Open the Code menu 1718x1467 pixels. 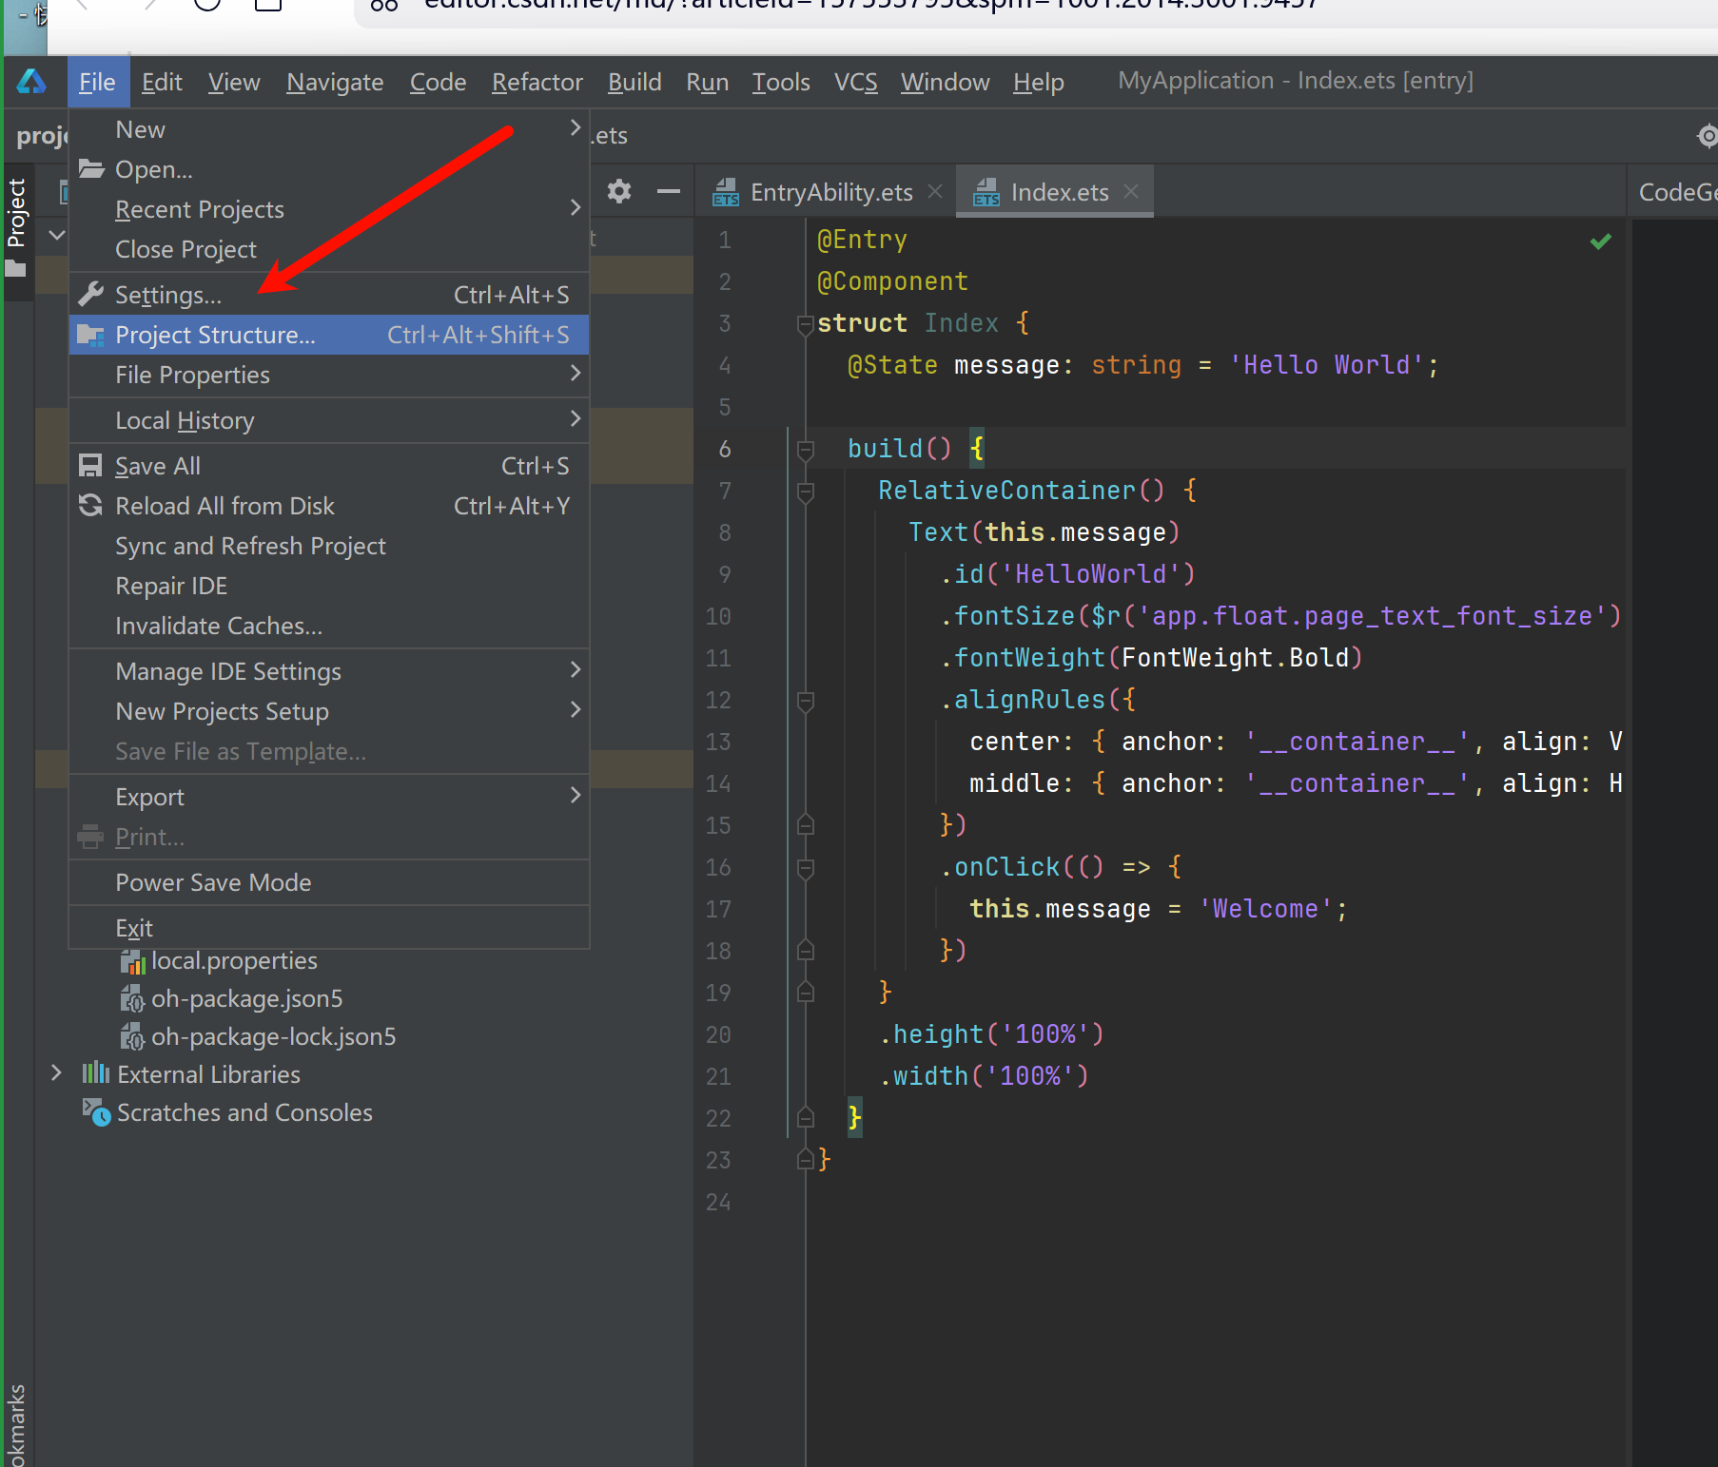[438, 83]
